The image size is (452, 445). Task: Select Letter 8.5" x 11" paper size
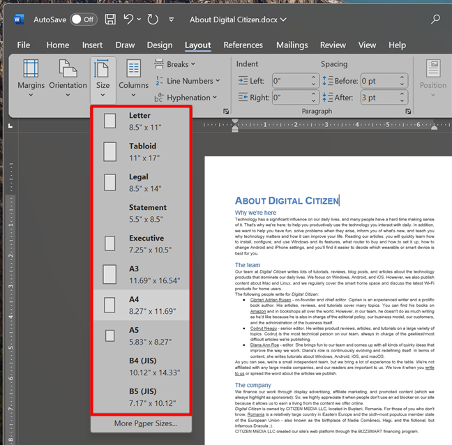coord(141,121)
